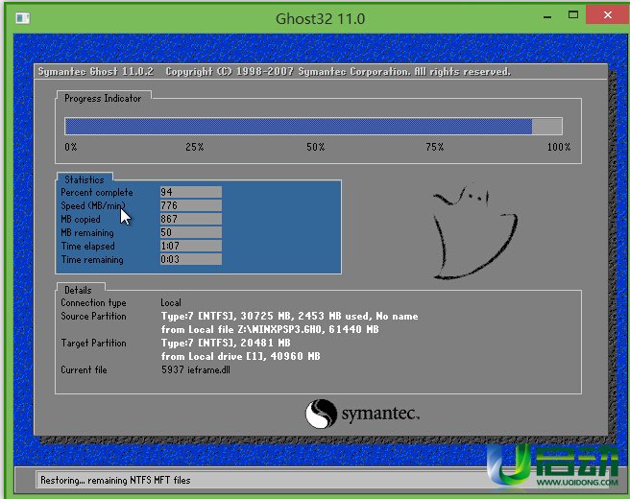Screen dimensions: 630x499
Task: Click the Z:\WINXPSP3.GHO source file line
Action: point(270,329)
